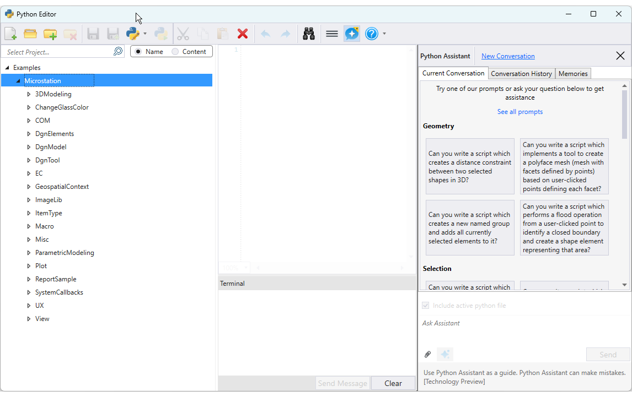Close the Python Assistant panel
The image size is (632, 397).
point(620,56)
